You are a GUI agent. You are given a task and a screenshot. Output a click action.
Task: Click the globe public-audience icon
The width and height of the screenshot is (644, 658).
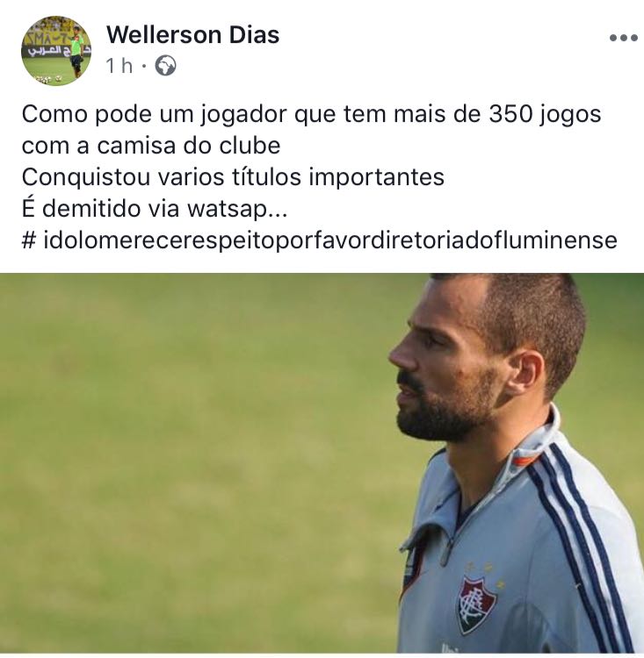tap(166, 66)
